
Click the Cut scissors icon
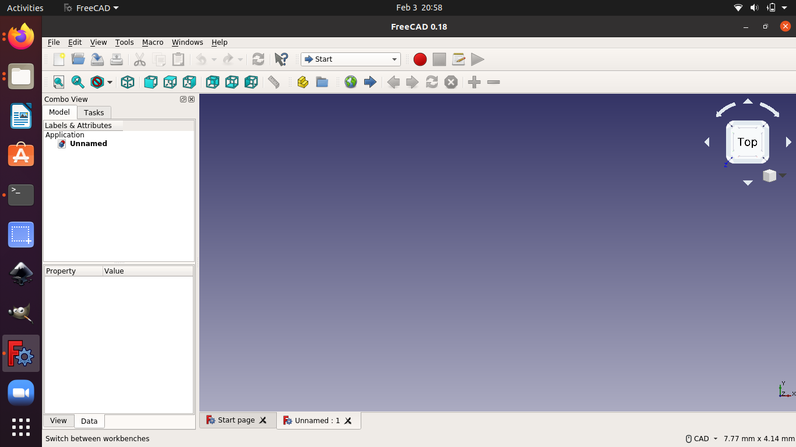pyautogui.click(x=140, y=59)
